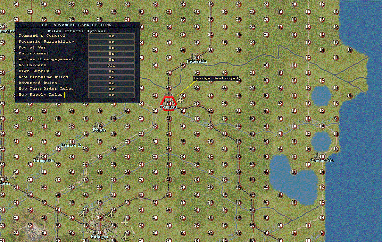Switch the New Flanking Rules option
Screen dimensions: 382x242
click(111, 77)
